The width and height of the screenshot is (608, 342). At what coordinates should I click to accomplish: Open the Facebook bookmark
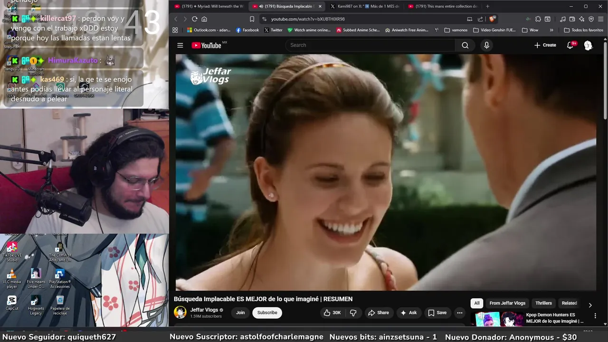247,30
